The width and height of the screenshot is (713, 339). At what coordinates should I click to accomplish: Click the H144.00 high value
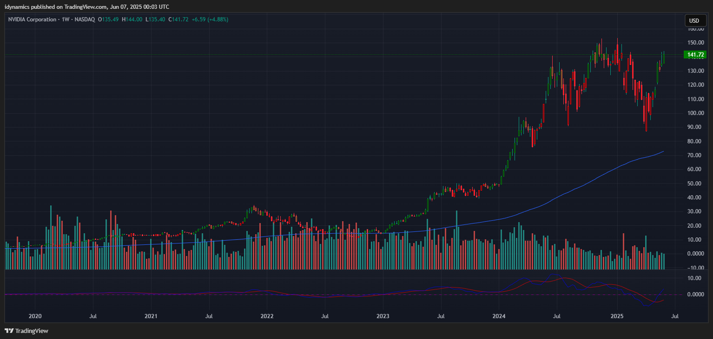[x=132, y=19]
